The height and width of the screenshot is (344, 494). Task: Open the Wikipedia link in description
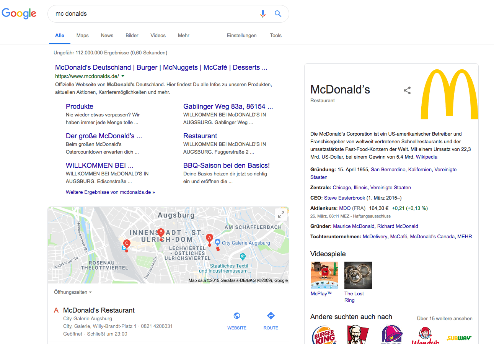tap(427, 157)
